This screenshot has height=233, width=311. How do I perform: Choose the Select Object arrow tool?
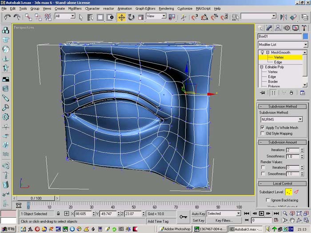(x=80, y=17)
